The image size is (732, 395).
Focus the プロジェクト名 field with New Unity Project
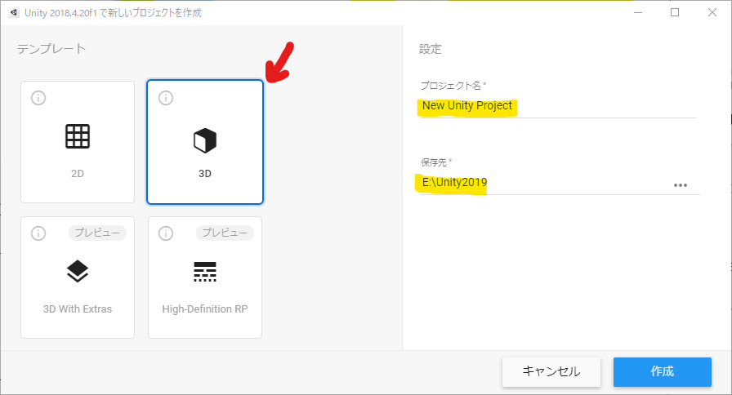(x=556, y=106)
